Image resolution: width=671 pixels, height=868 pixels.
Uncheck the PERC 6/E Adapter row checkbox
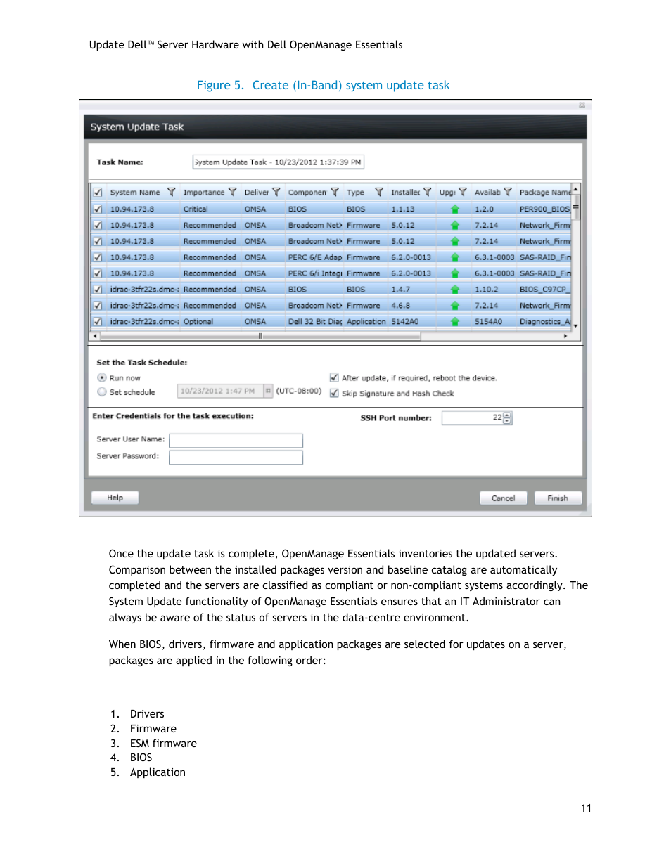coord(98,257)
